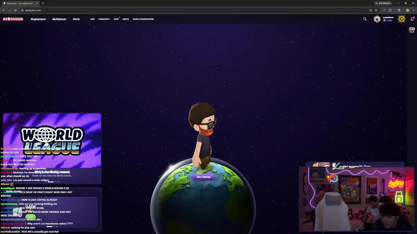Reload the page
Viewport: 417px width, 234px height.
[15, 10]
